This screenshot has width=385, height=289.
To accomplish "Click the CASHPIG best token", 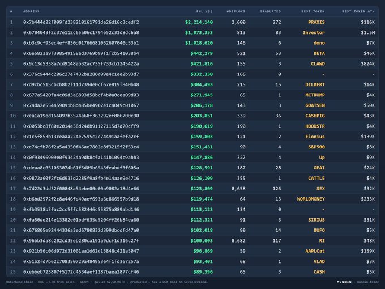I will pos(315,116).
